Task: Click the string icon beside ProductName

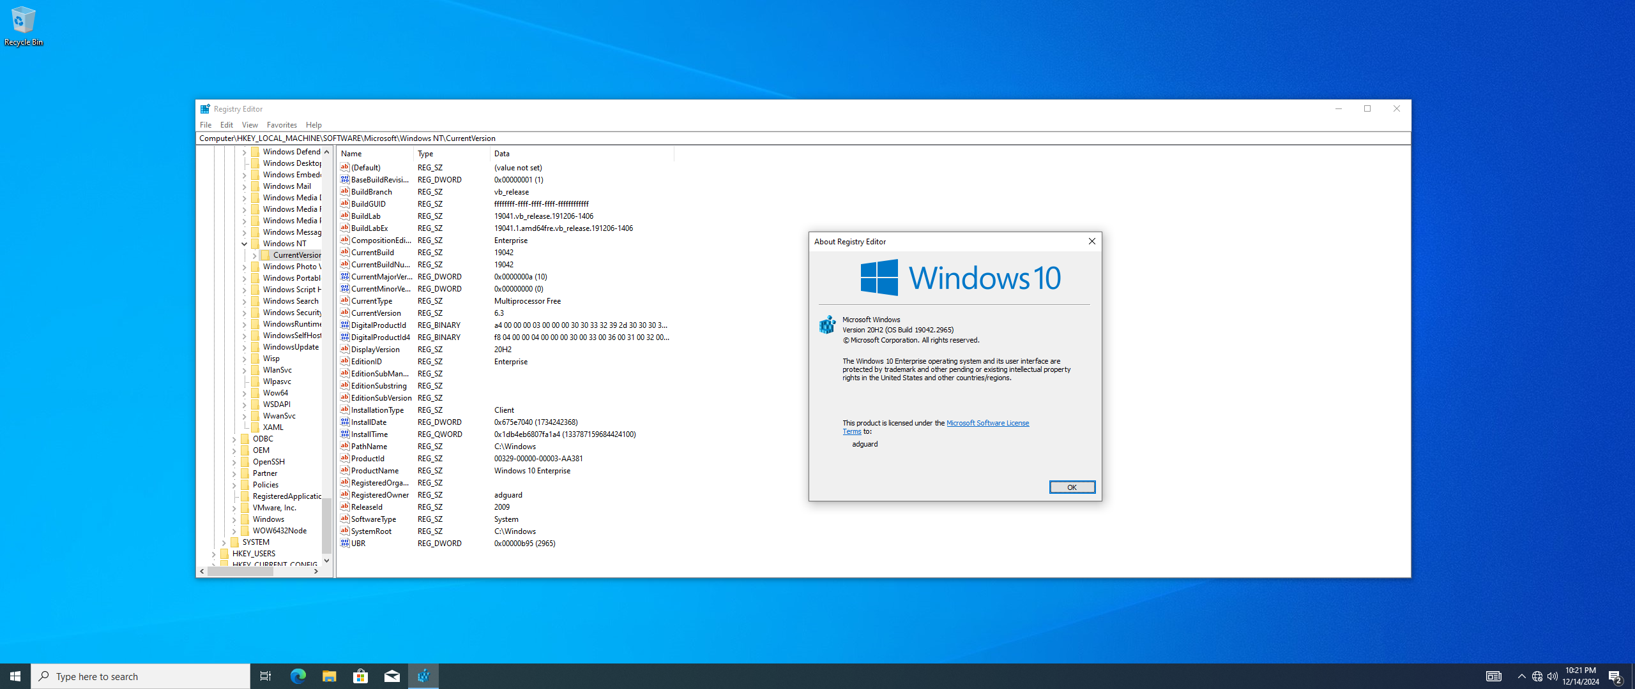Action: (345, 470)
